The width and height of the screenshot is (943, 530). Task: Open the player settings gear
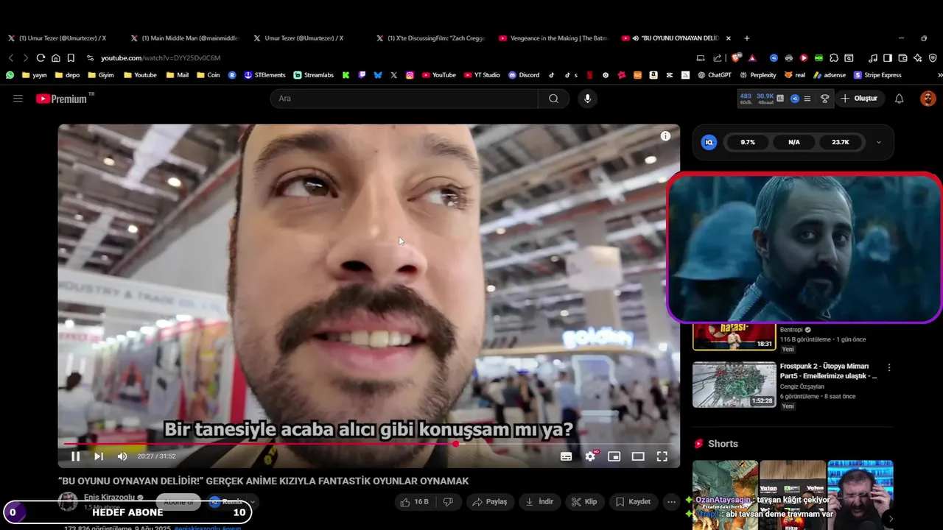[x=590, y=456]
